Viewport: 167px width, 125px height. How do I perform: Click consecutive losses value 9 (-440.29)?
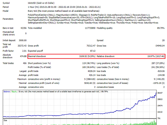pos(159,79)
